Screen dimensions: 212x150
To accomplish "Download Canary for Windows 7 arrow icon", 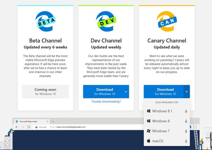I will pyautogui.click(x=186, y=131).
